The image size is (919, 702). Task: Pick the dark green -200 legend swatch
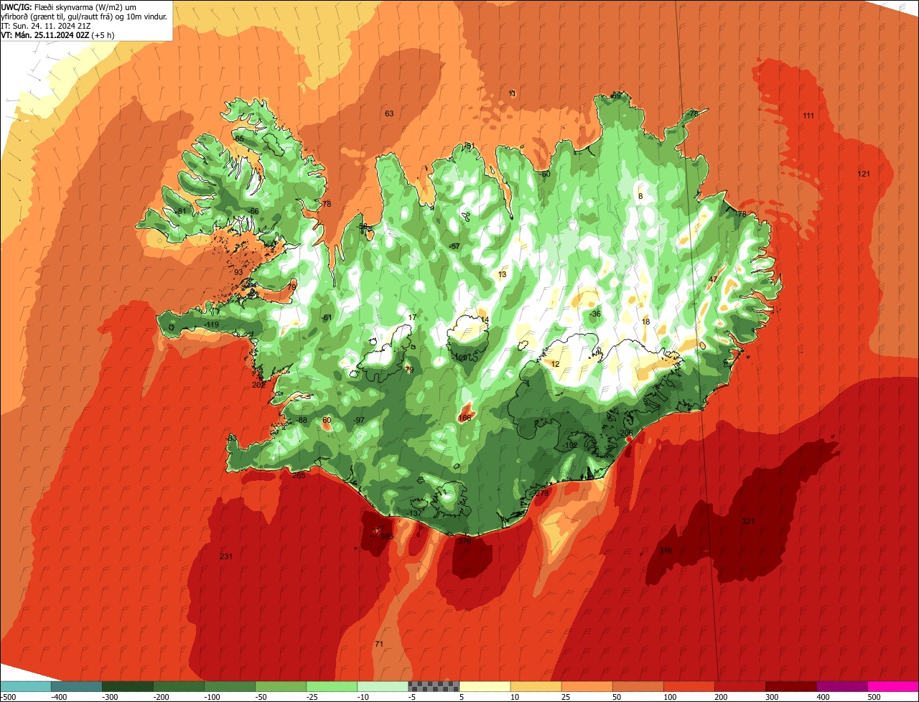pyautogui.click(x=178, y=686)
